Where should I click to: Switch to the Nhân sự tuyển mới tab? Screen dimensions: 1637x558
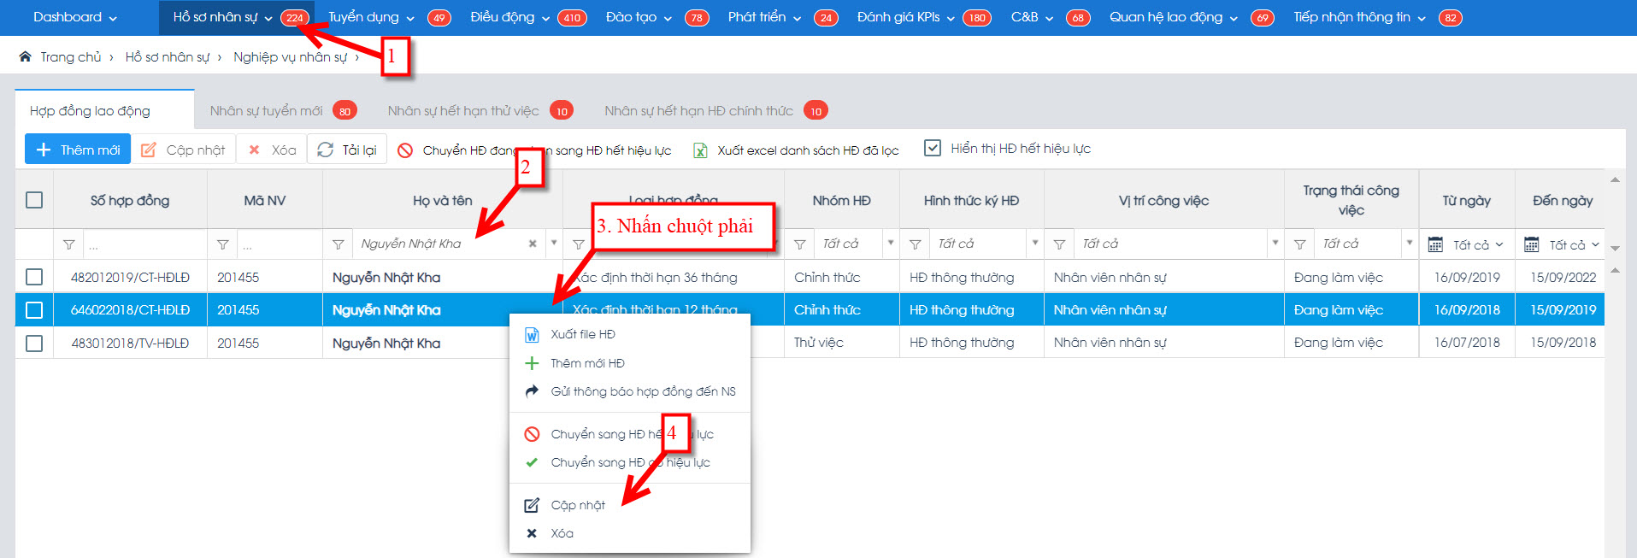(x=267, y=111)
